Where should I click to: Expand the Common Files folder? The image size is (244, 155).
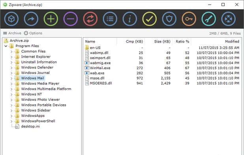coord(11,52)
